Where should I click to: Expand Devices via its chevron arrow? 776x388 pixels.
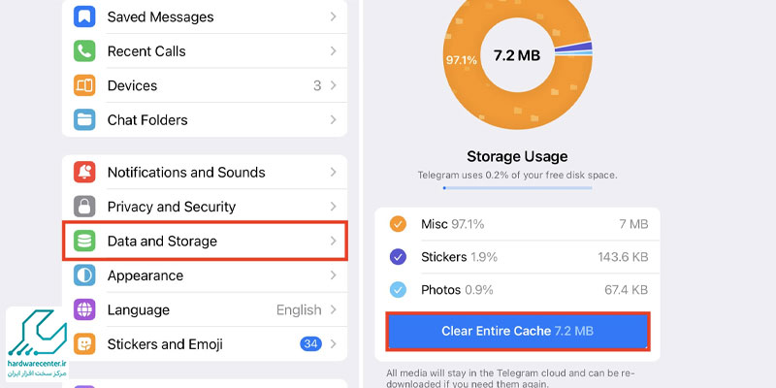point(333,85)
